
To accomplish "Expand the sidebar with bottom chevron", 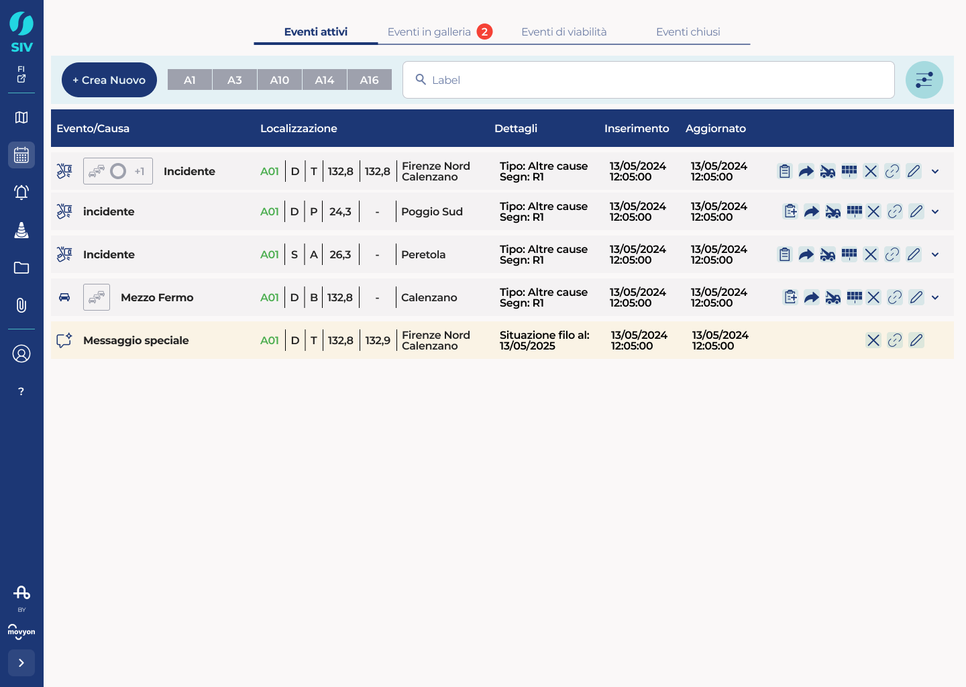I will 21,663.
